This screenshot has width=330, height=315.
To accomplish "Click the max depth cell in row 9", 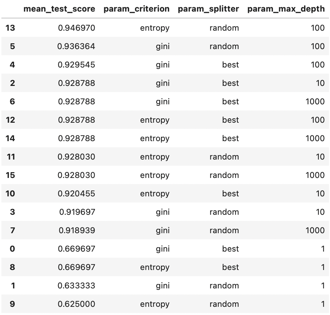I will [322, 304].
